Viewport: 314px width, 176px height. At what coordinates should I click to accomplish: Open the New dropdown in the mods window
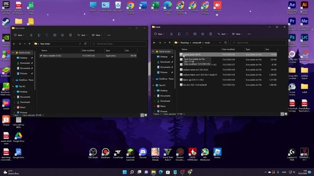(x=159, y=34)
